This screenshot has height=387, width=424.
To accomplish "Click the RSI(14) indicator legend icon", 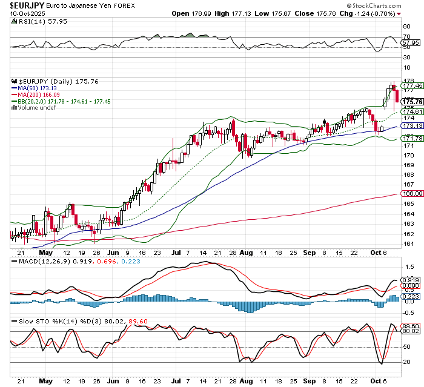I will [15, 21].
